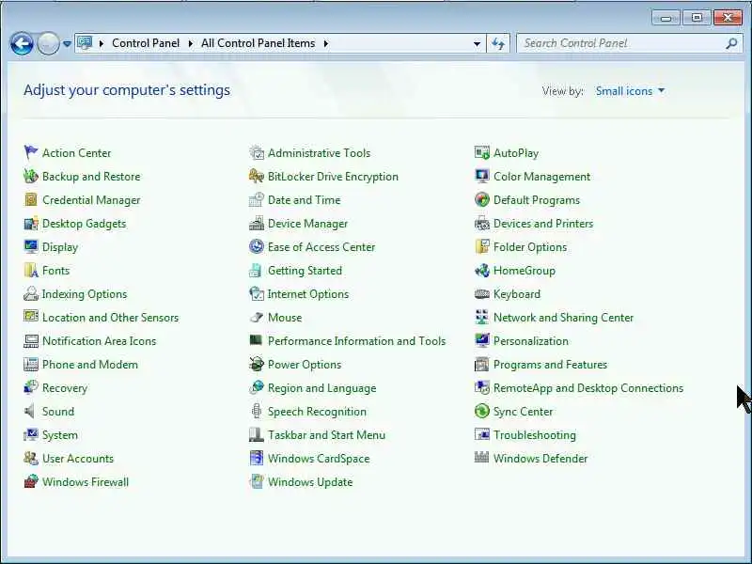The height and width of the screenshot is (564, 752).
Task: Select the Control Panel breadcrumb segment
Action: coord(146,43)
